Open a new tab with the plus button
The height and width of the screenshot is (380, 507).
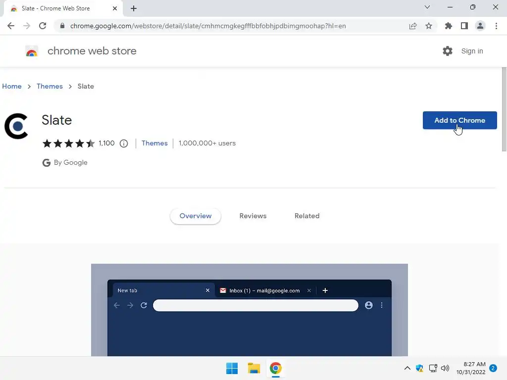coord(134,8)
